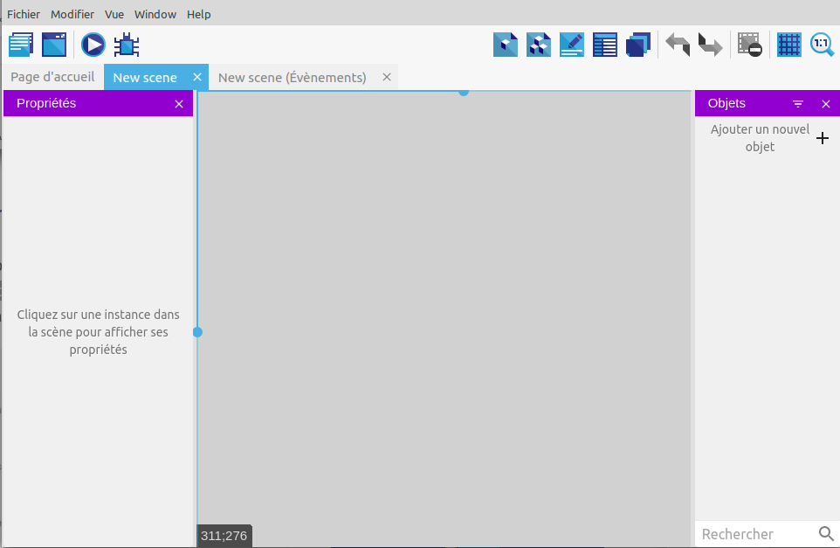The image size is (840, 548).
Task: Open the Objets panel filter options
Action: click(798, 104)
